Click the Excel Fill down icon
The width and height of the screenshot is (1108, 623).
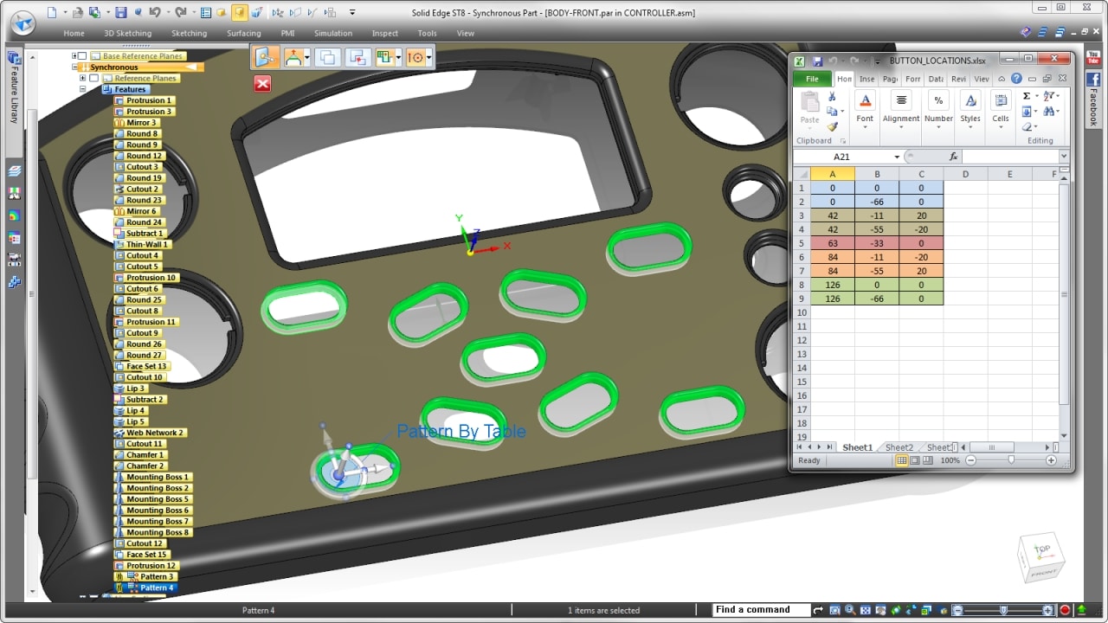pos(1027,112)
